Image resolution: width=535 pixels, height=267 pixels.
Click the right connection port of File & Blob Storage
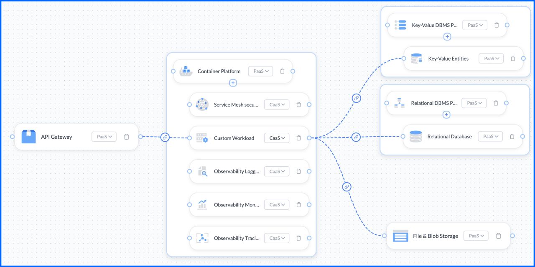512,236
